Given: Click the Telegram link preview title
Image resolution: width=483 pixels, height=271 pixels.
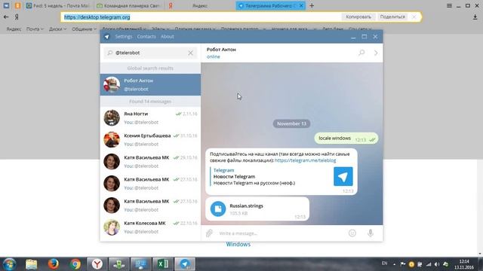Looking at the screenshot, I should click(x=223, y=170).
